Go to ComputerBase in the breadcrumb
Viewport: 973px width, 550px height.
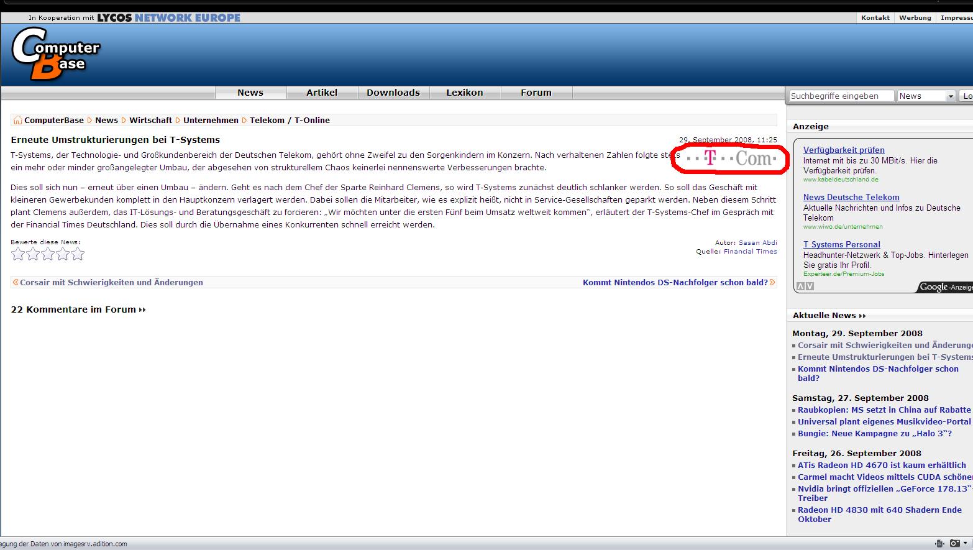54,121
